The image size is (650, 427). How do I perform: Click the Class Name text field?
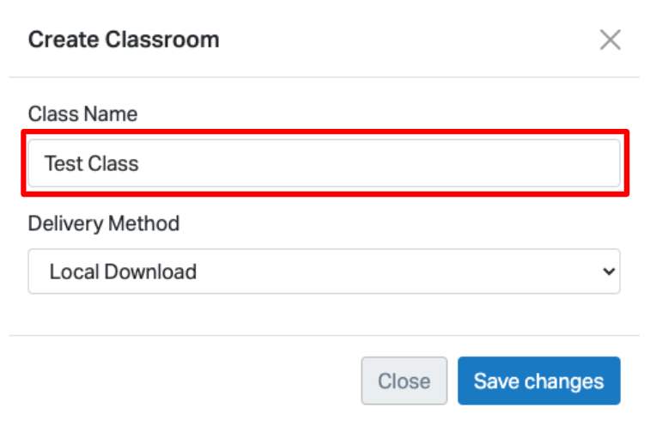click(x=324, y=163)
